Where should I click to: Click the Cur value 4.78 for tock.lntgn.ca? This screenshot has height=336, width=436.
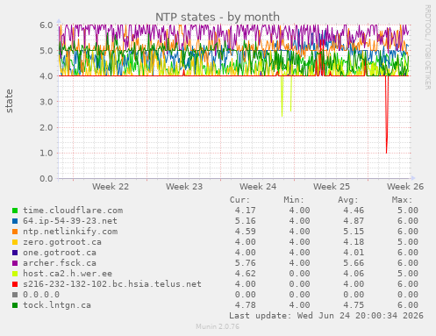[246, 305]
